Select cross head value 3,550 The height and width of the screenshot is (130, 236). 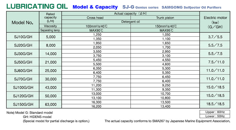[97, 51]
